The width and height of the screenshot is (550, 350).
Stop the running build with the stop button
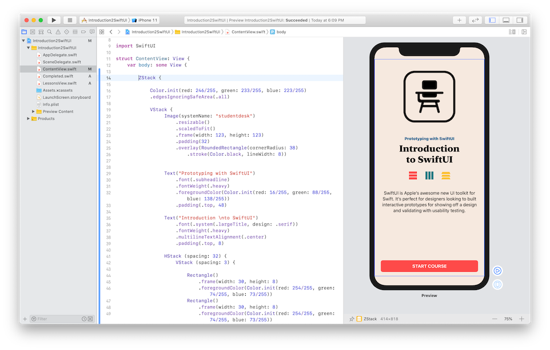pos(70,21)
